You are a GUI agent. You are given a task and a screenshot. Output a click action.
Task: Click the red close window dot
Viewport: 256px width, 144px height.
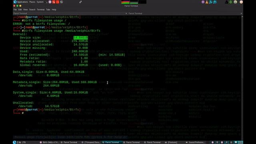[x=14, y=6]
